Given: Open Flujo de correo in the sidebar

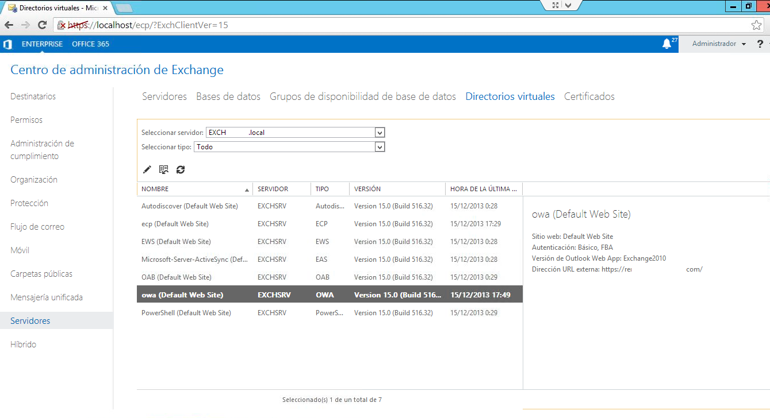Looking at the screenshot, I should 37,227.
